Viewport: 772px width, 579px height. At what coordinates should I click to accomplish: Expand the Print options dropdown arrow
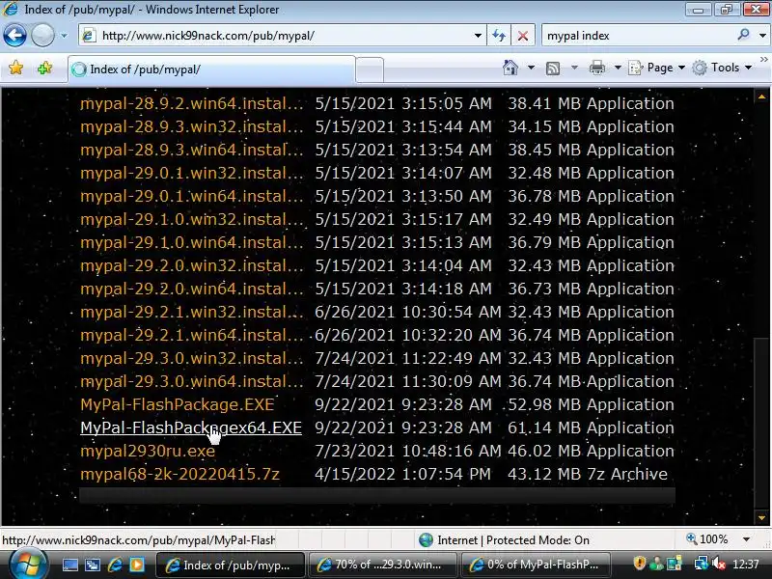(618, 68)
